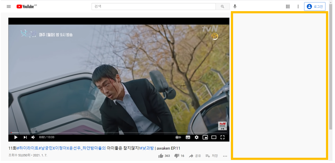Open more actions ellipsis below video
The height and width of the screenshot is (163, 335).
225,156
